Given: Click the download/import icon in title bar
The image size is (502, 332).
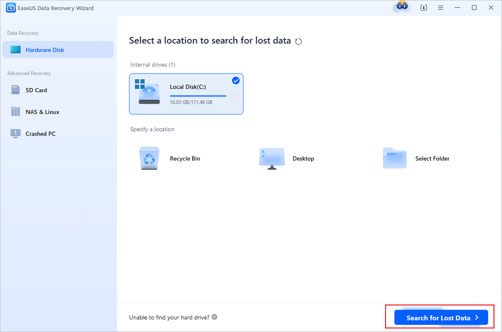Looking at the screenshot, I should click(424, 8).
